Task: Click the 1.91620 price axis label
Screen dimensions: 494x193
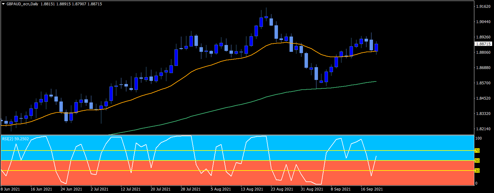Action: click(x=483, y=6)
